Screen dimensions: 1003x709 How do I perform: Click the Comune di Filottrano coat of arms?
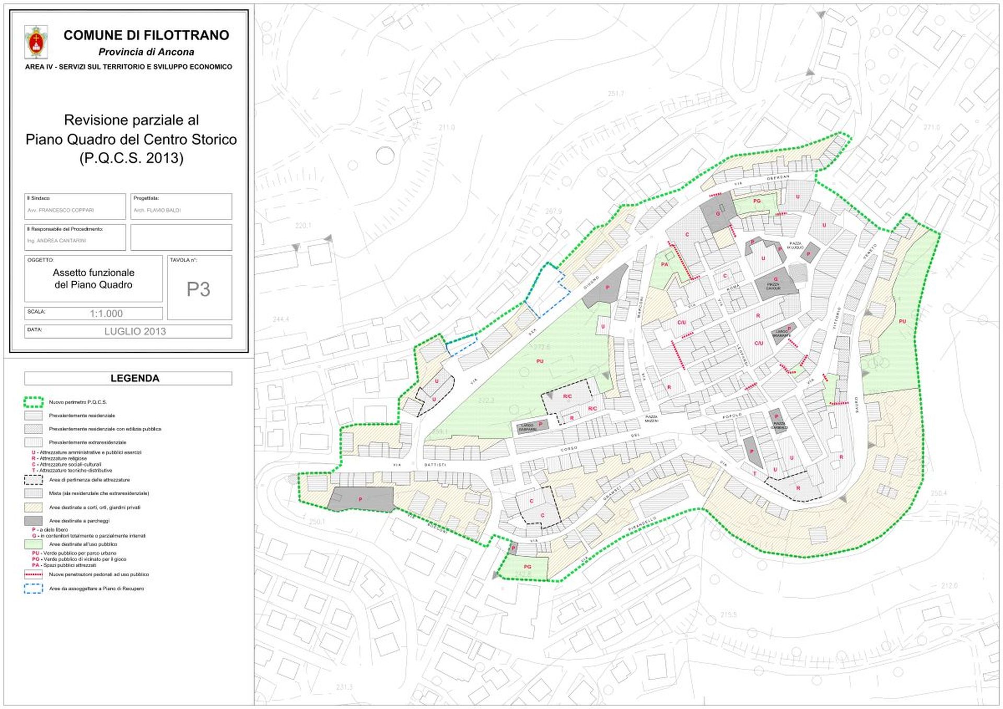(36, 42)
